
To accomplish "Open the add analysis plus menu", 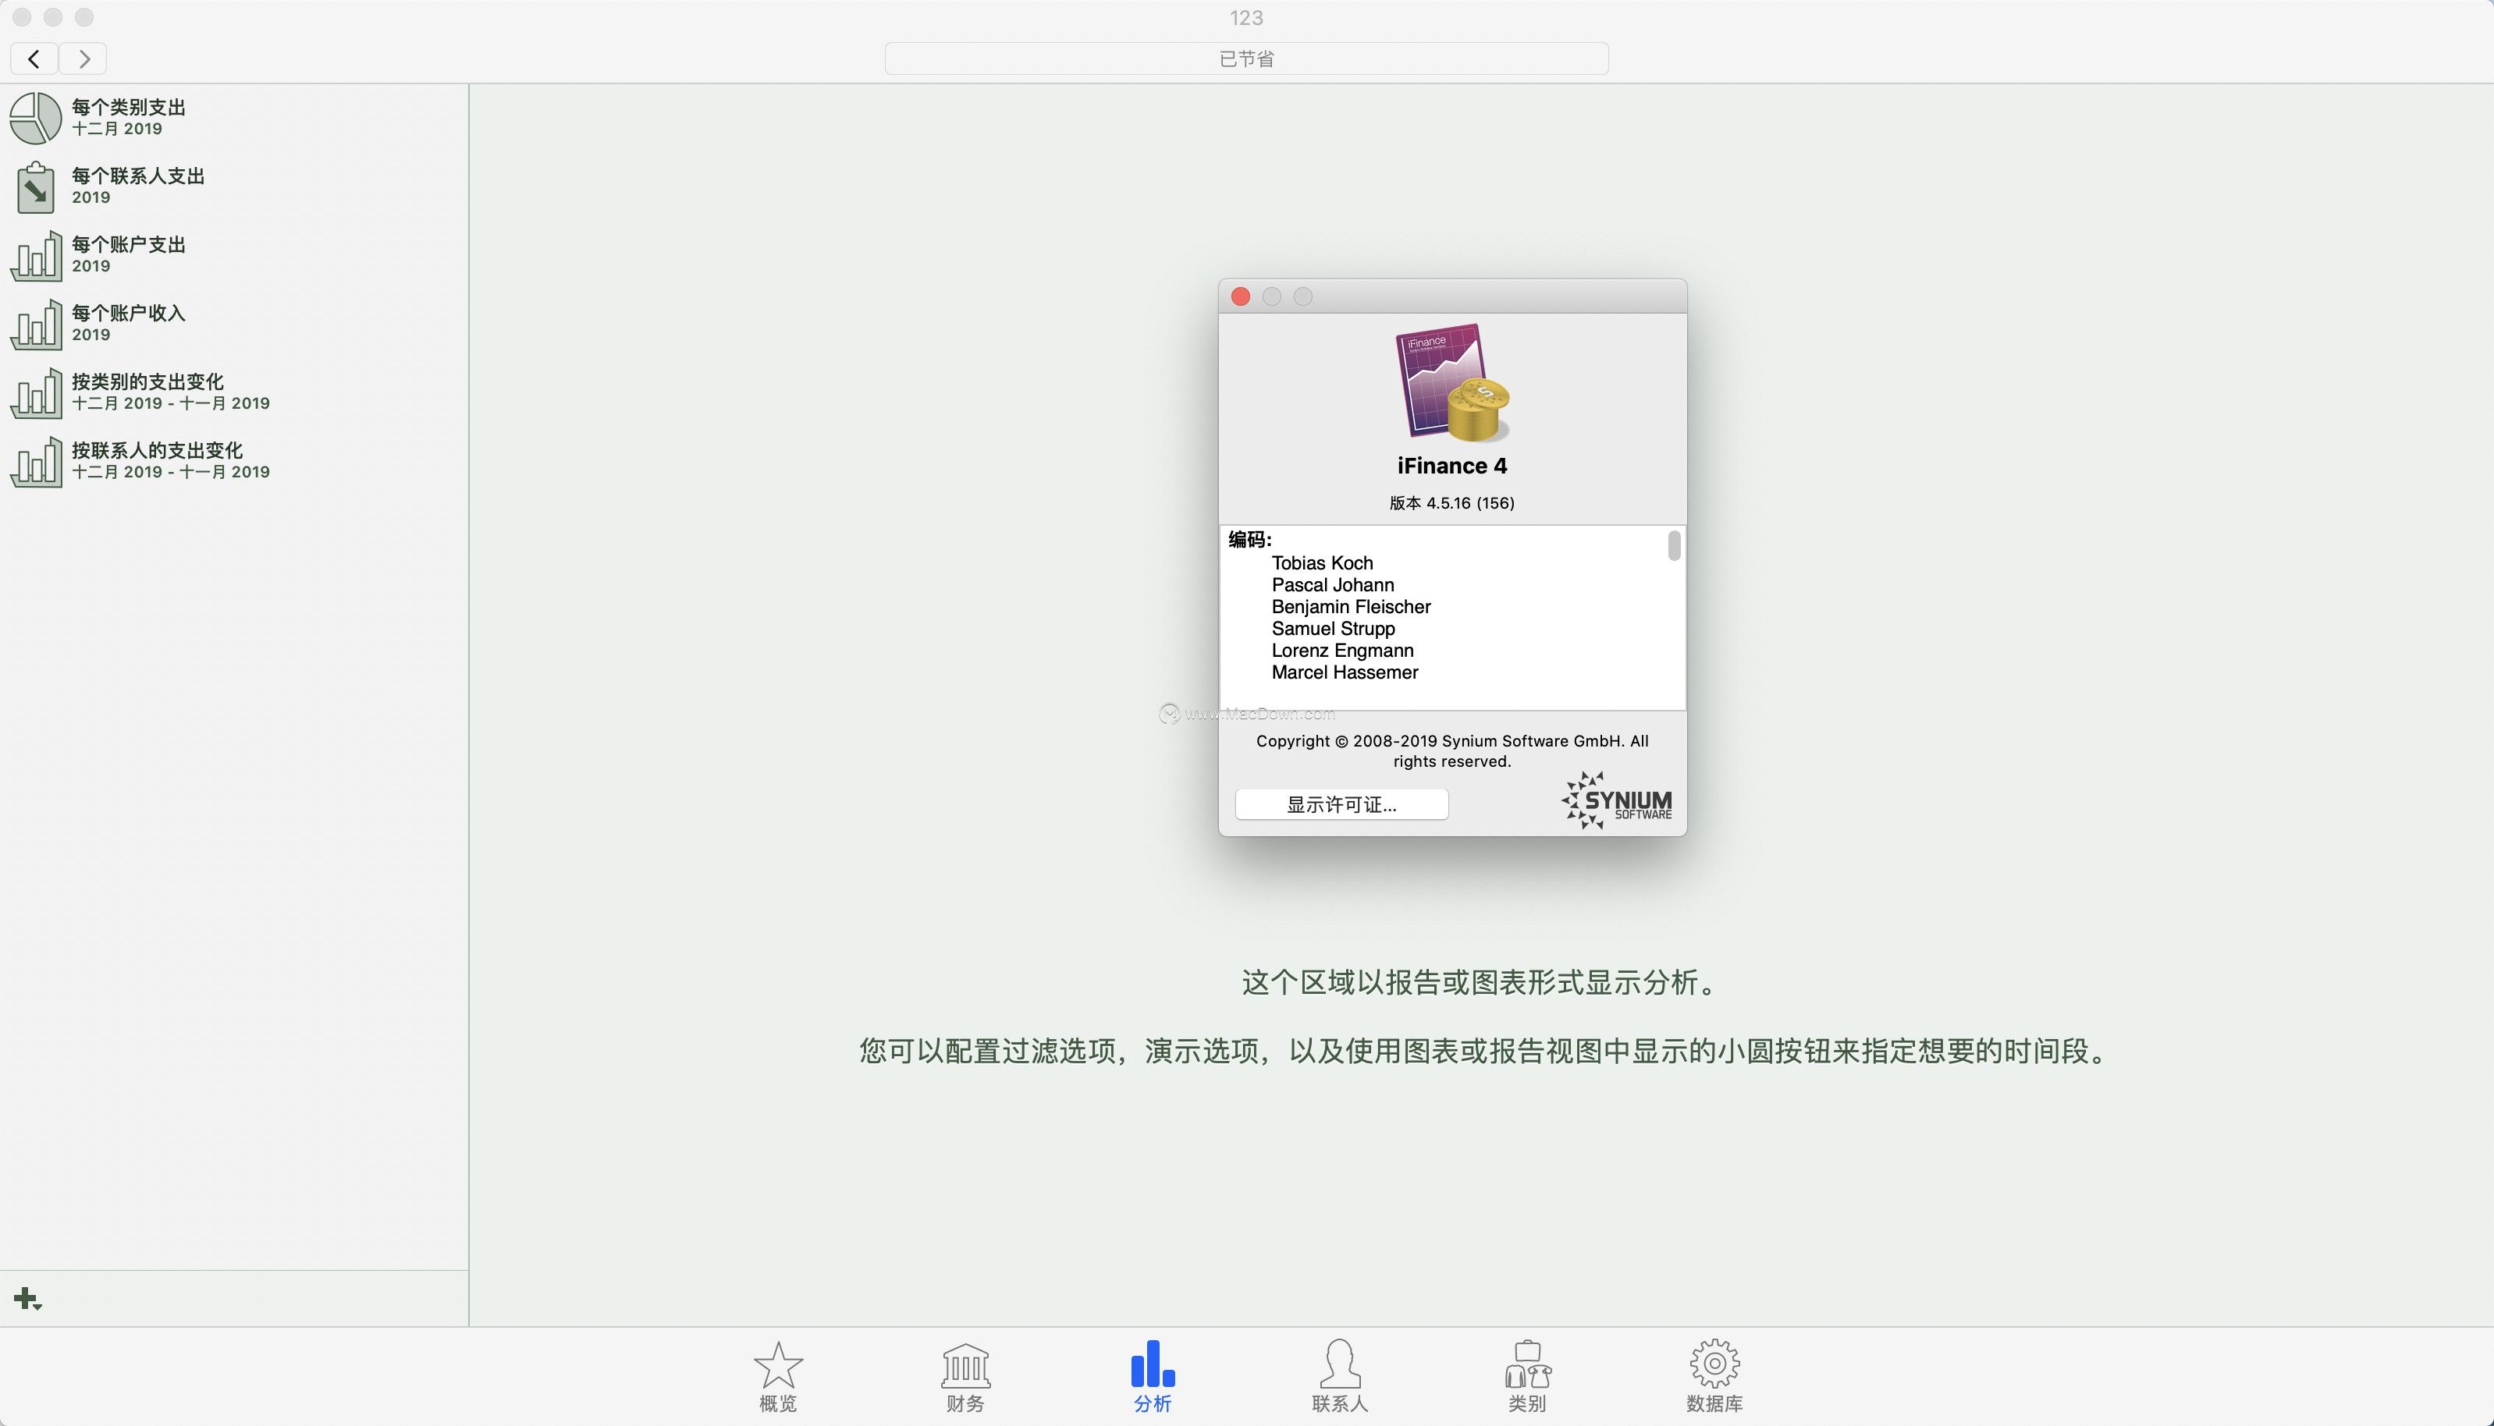I will point(27,1300).
